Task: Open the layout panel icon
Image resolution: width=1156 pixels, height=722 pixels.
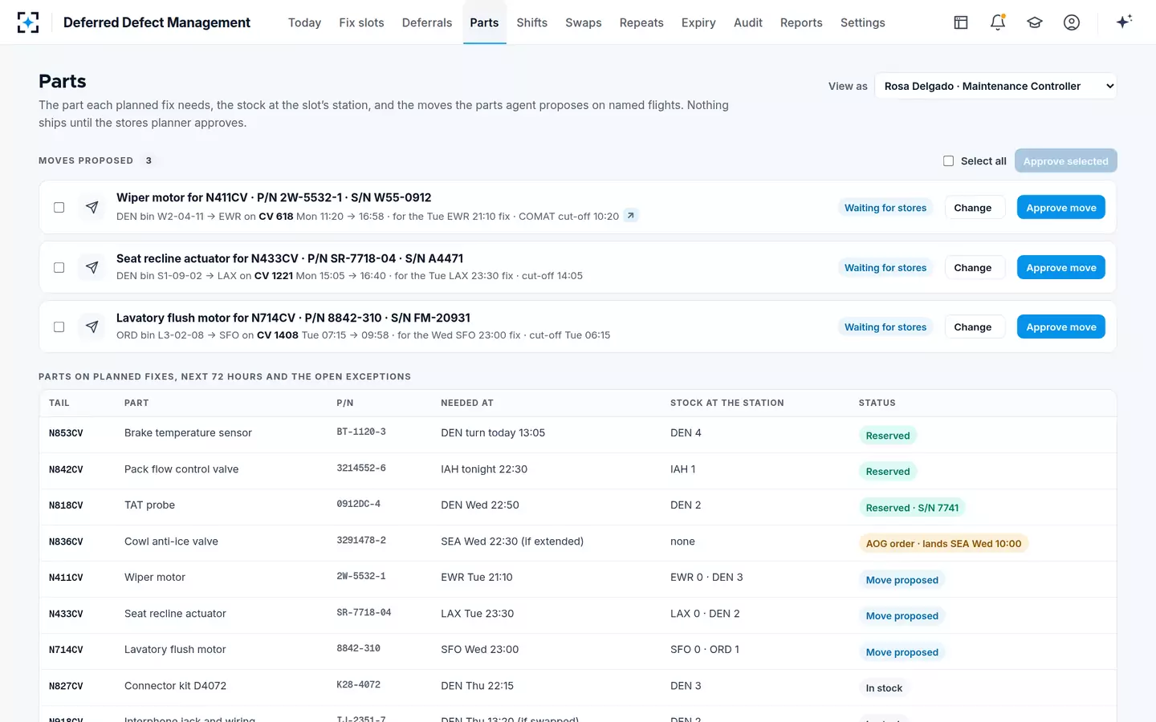Action: click(961, 22)
